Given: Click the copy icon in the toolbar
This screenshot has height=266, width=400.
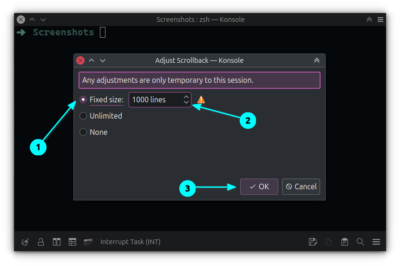Looking at the screenshot, I should point(328,242).
